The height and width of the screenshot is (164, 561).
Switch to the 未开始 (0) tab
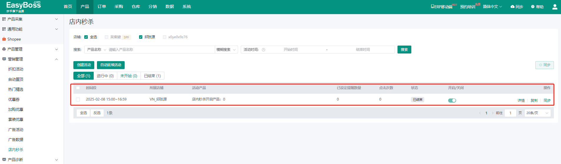(129, 76)
